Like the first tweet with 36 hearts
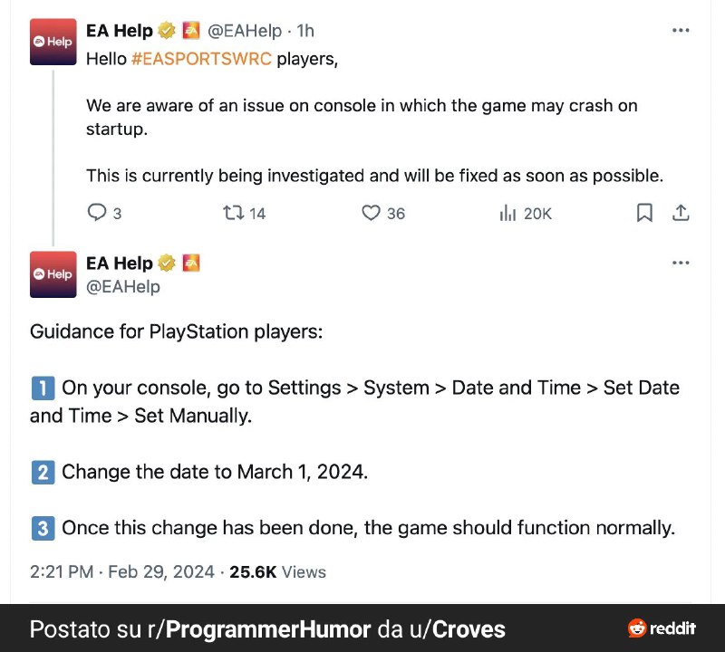725x652 pixels. [371, 213]
